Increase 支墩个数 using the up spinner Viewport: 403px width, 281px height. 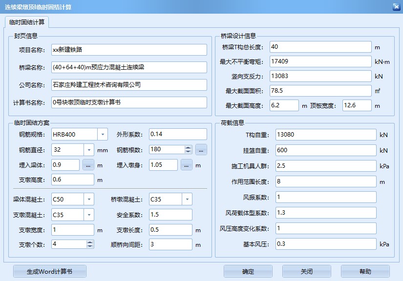[x=90, y=242]
